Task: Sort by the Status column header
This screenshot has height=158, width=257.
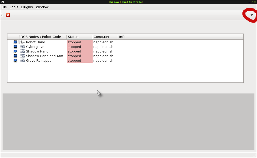Action: click(79, 37)
